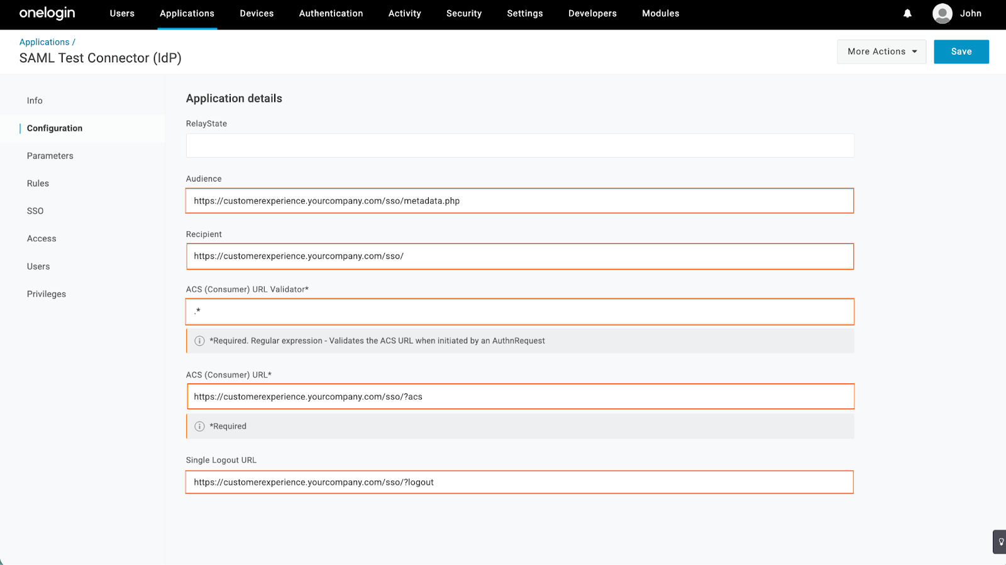This screenshot has width=1006, height=565.
Task: Click the info icon beside ACS validator hint
Action: point(199,341)
